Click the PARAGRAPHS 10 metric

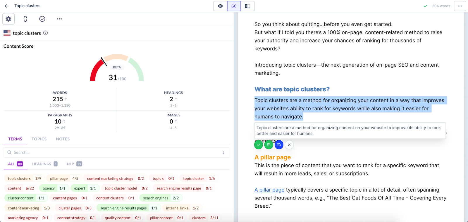pyautogui.click(x=60, y=121)
